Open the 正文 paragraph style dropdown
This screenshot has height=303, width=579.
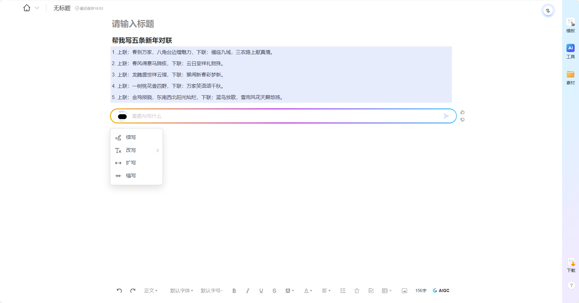click(x=150, y=290)
